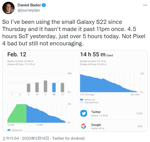Select the gray bar for day 11

(x=45, y=86)
